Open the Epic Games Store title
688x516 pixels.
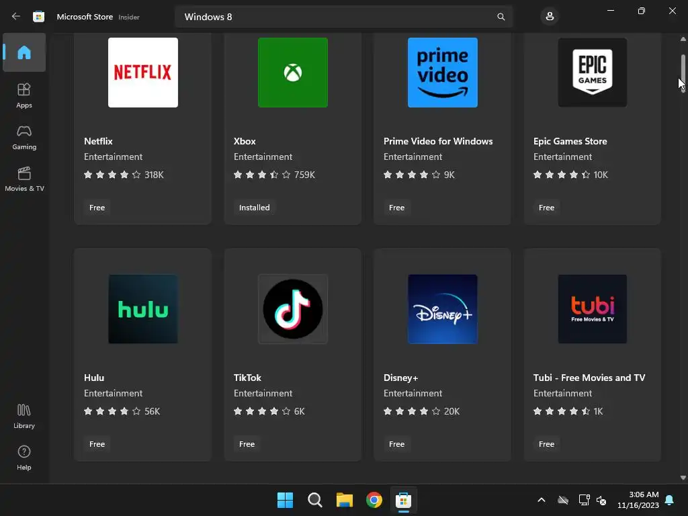point(570,141)
